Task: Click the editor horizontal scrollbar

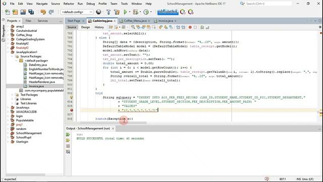Action: point(113,123)
